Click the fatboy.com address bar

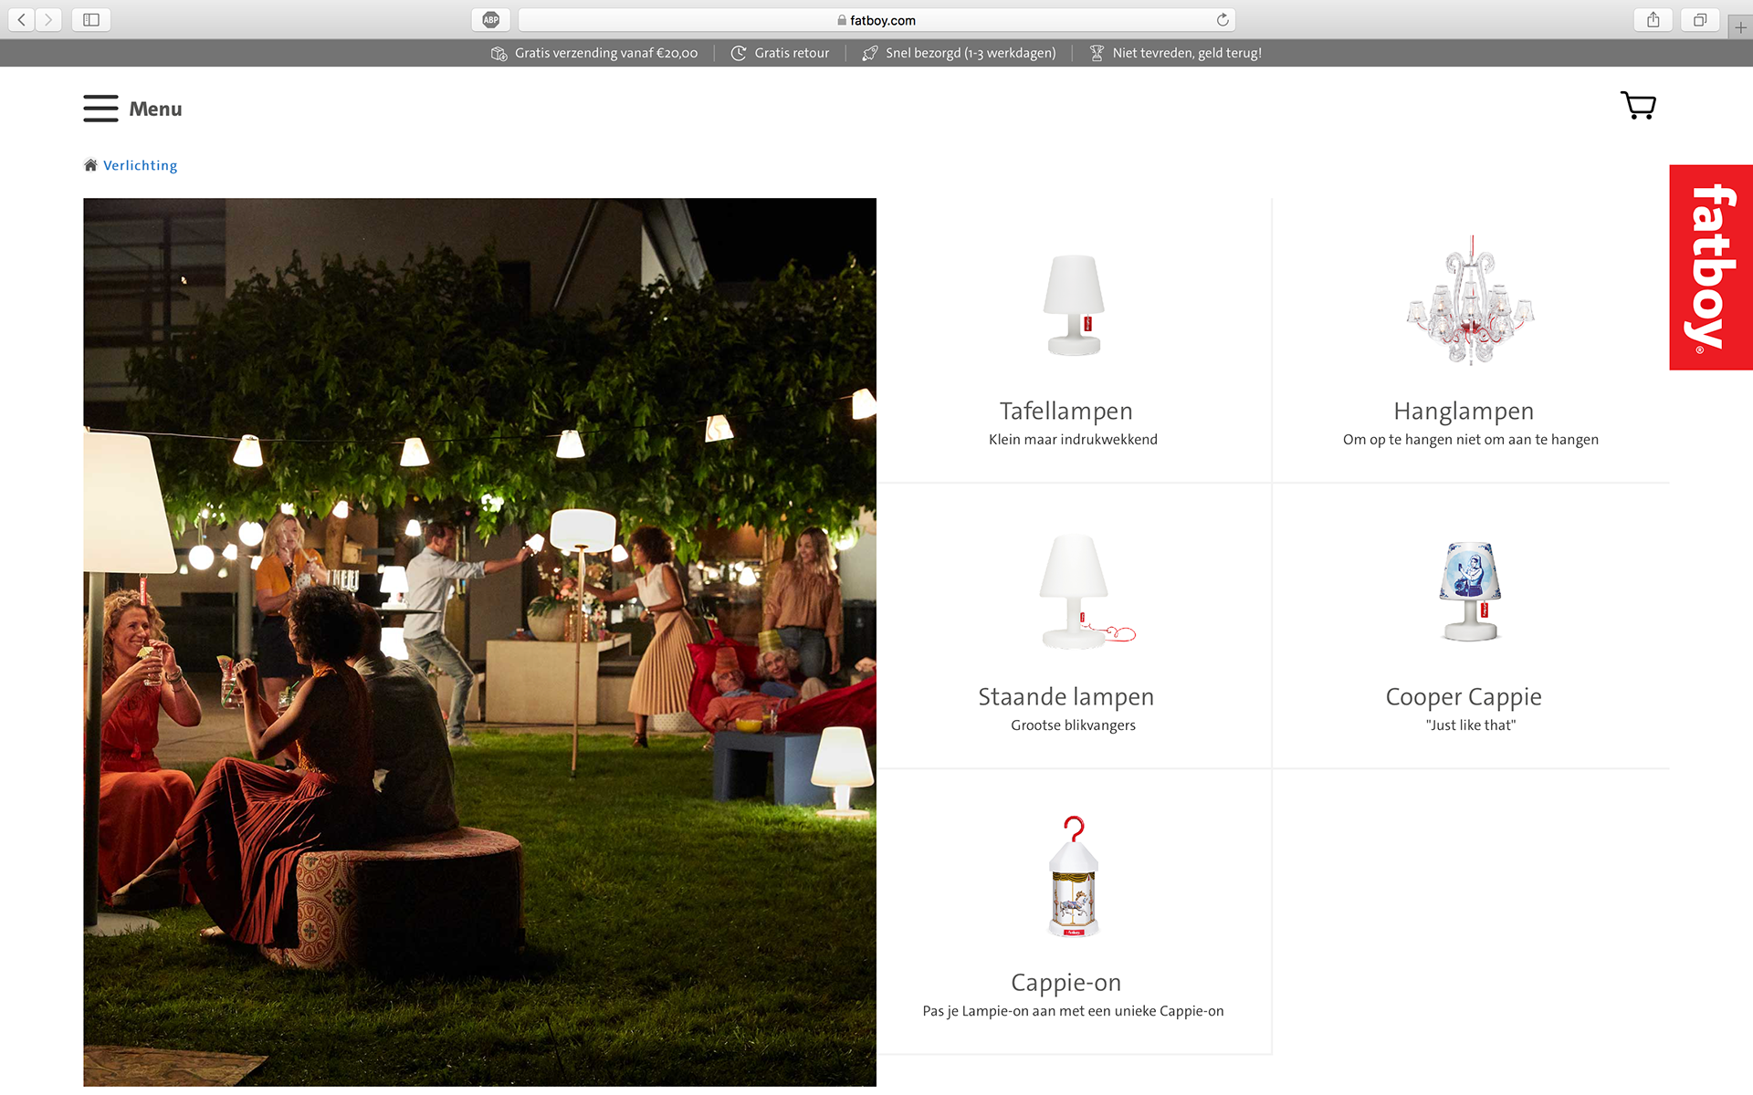point(876,20)
